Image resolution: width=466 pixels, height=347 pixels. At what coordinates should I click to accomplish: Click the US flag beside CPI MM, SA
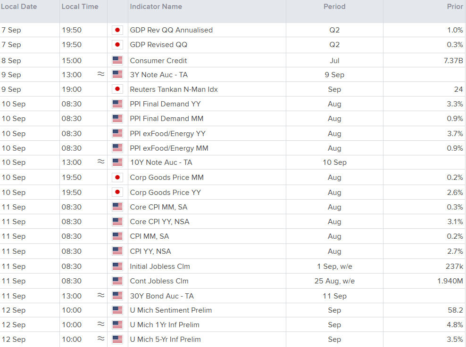coord(117,236)
